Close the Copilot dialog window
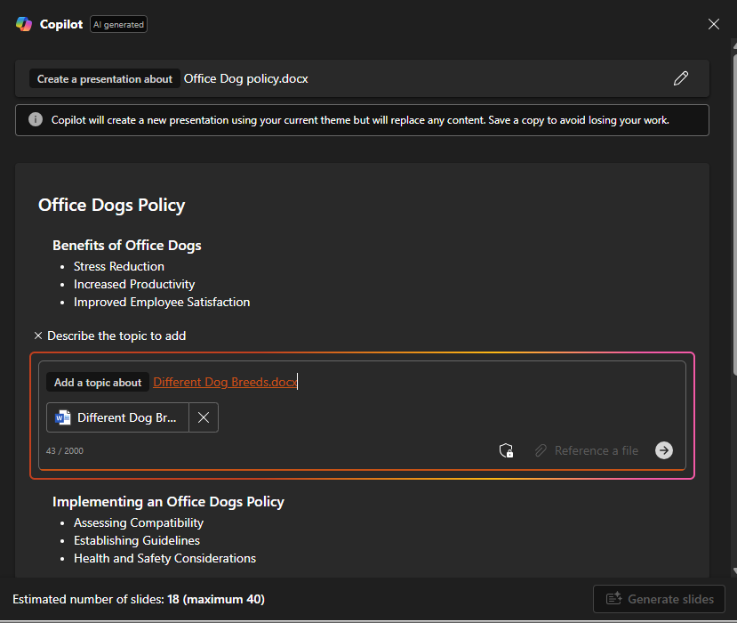Screen dimensions: 737x623 click(713, 24)
